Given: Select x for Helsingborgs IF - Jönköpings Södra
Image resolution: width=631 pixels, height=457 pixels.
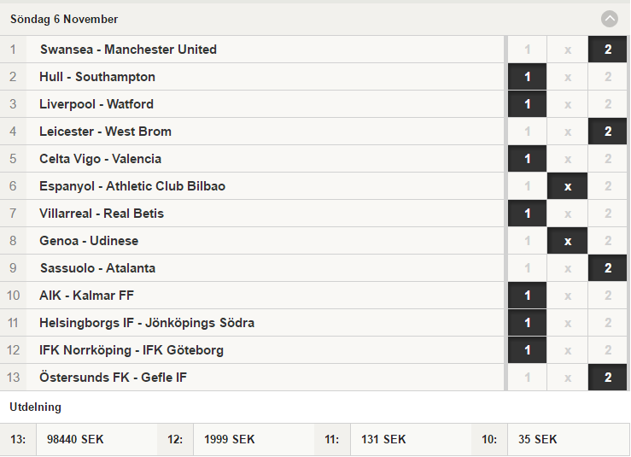Looking at the screenshot, I should (568, 323).
